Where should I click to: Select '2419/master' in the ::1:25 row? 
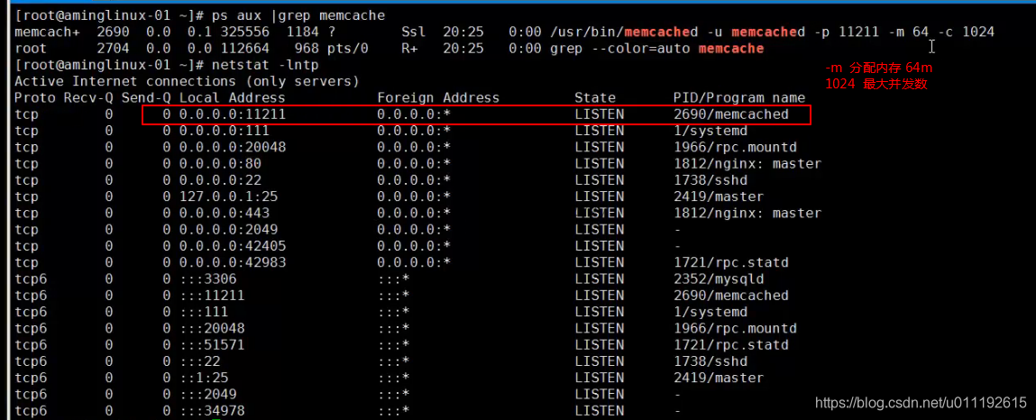tap(719, 378)
